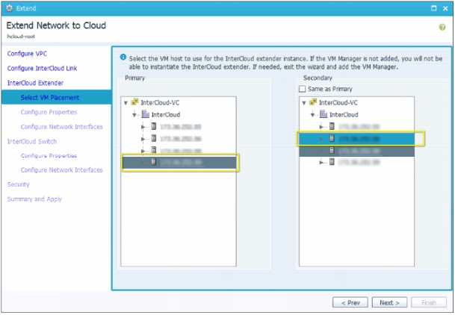This screenshot has width=455, height=315.
Task: Open Configure Properties under InterCloud Extender
Action: 49,112
